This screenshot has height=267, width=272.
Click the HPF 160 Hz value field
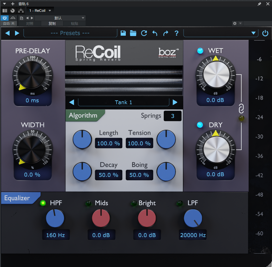[56, 235]
